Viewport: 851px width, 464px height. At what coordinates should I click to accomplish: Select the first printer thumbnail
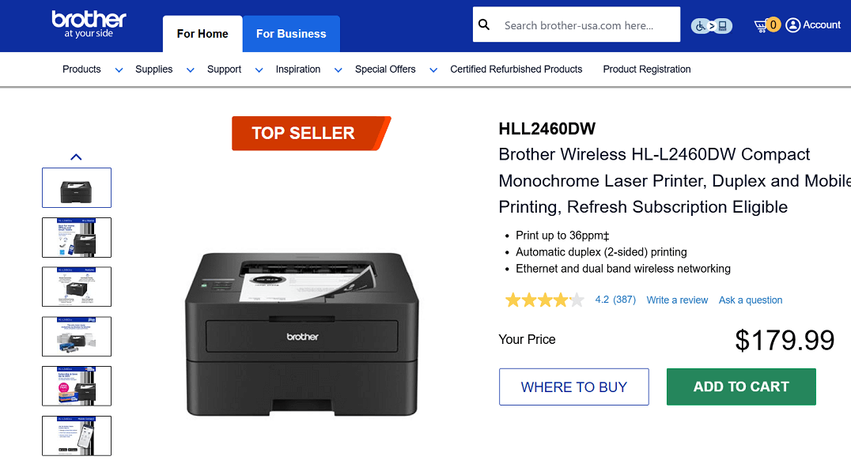coord(76,188)
